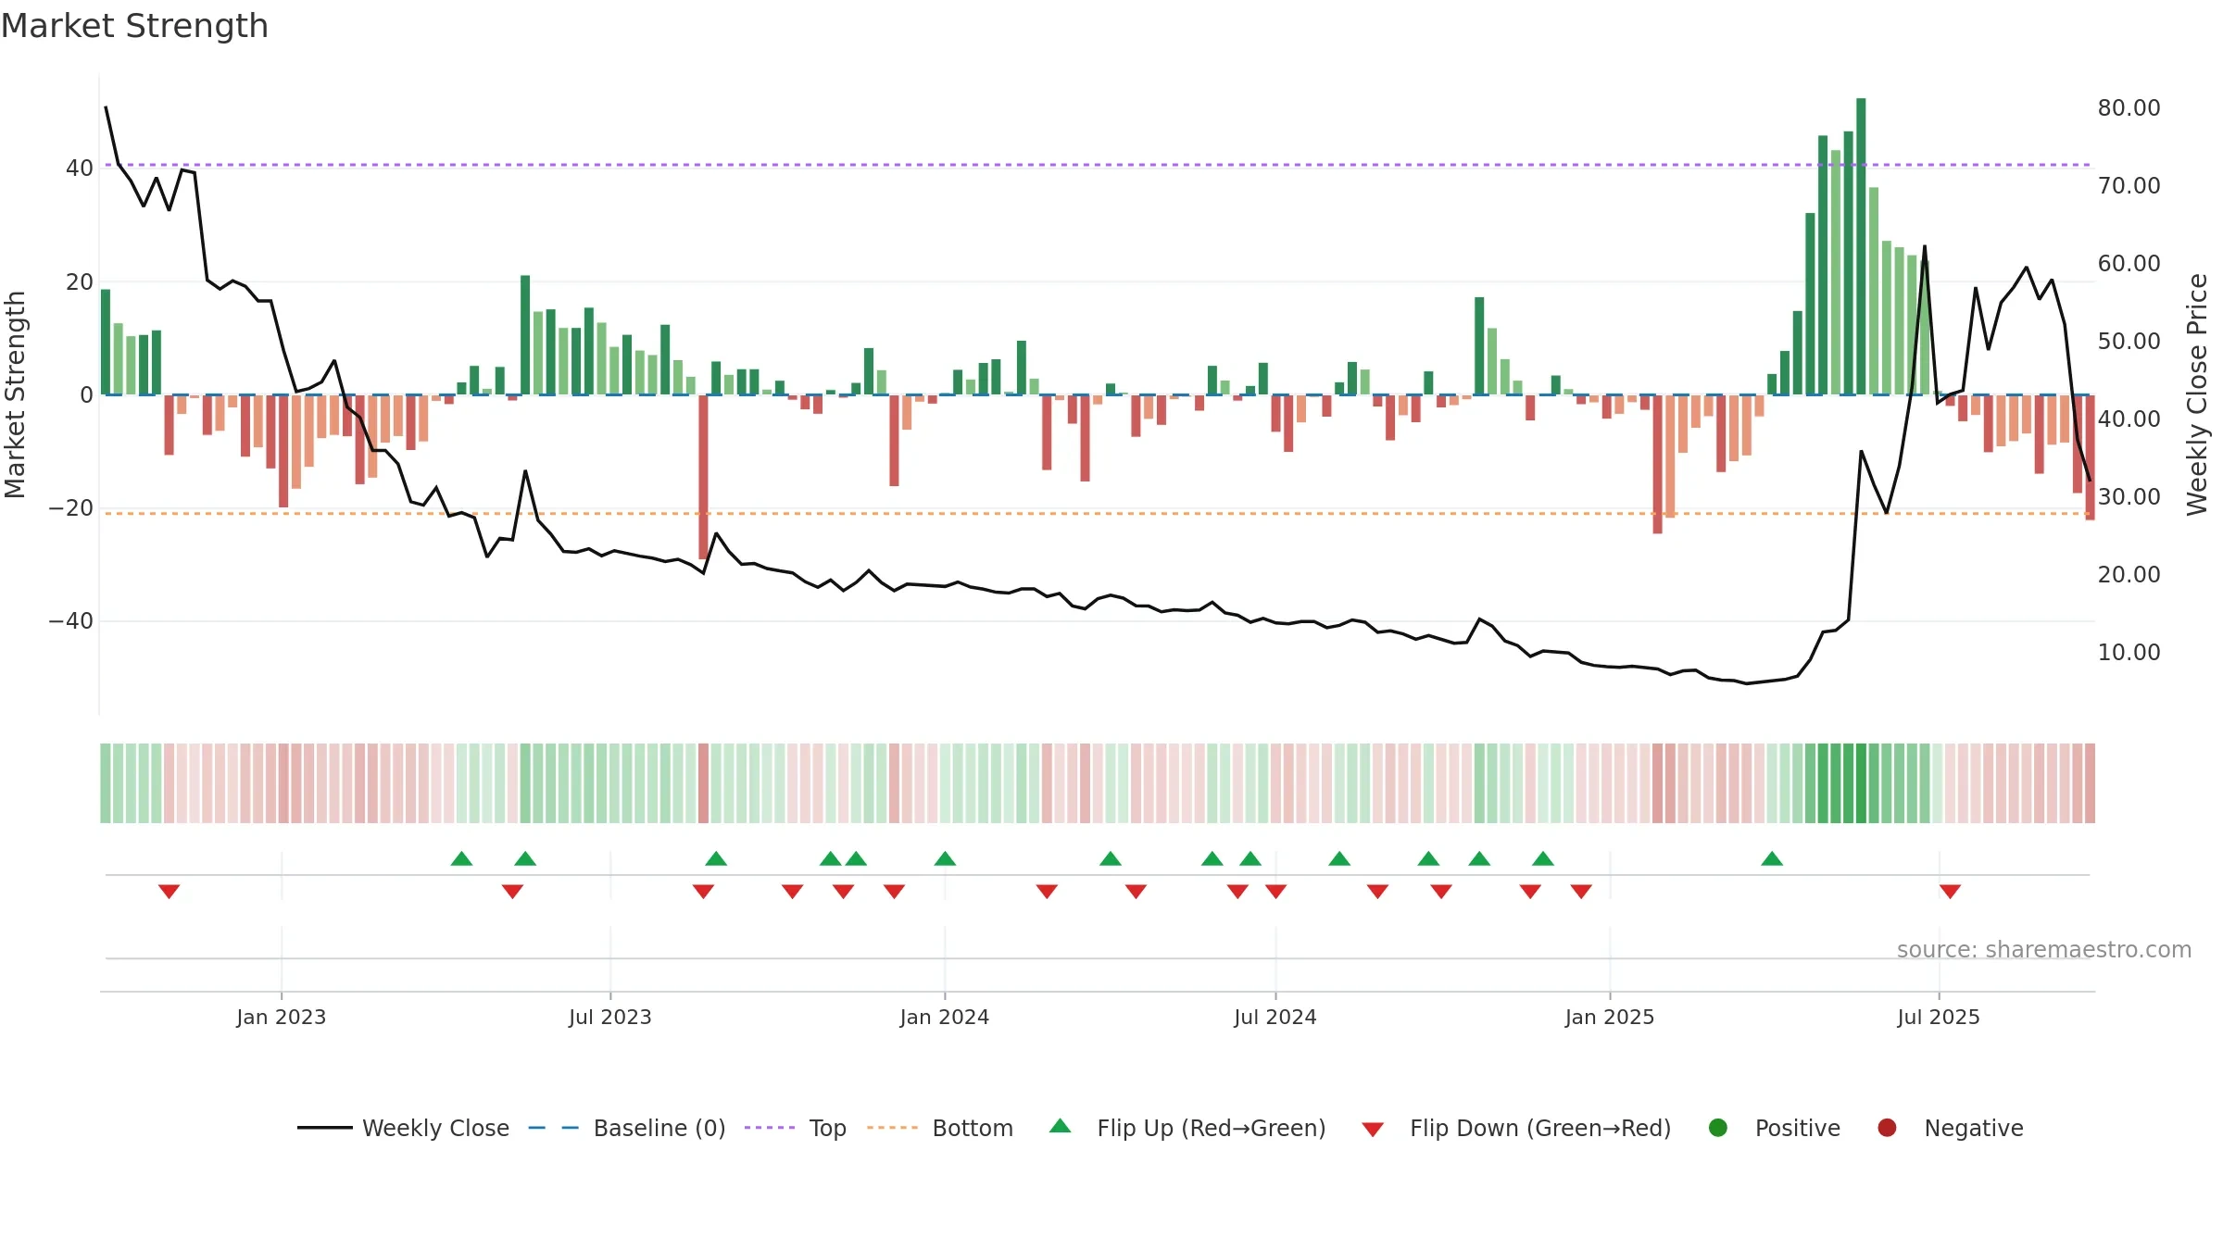Click the green Positive legend dot
Viewport: 2223px width, 1250px height.
1718,1128
